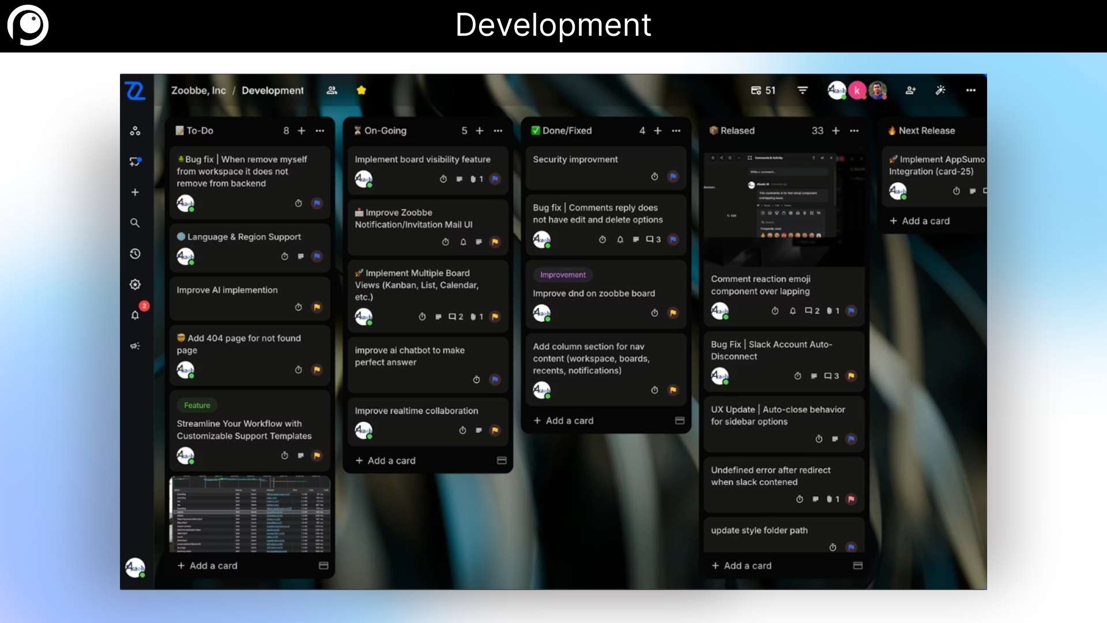The width and height of the screenshot is (1107, 623).
Task: Select the Development board title
Action: 272,90
